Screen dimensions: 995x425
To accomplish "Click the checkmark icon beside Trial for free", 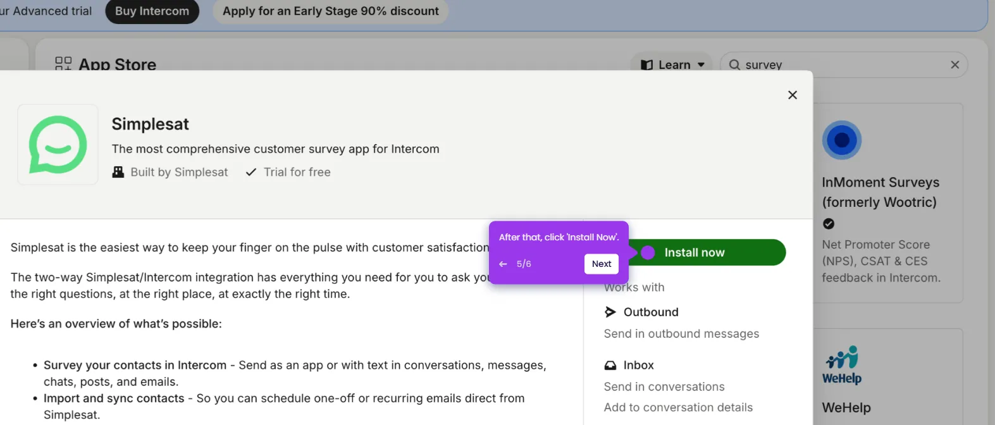I will coord(251,172).
